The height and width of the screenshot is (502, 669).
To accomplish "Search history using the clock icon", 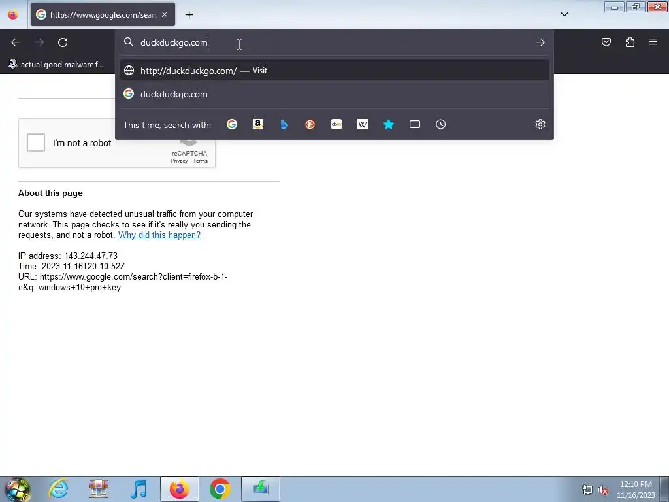I will pos(441,124).
